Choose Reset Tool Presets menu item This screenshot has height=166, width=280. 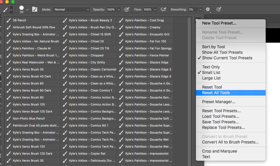[x=231, y=111]
